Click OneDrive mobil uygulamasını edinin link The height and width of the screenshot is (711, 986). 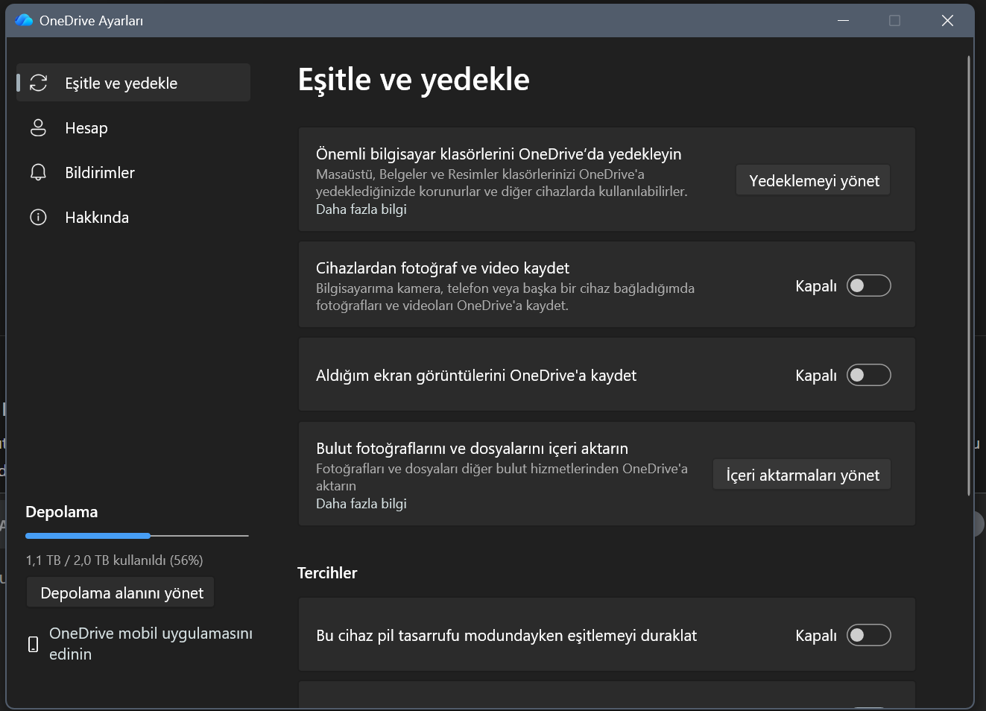[x=151, y=643]
